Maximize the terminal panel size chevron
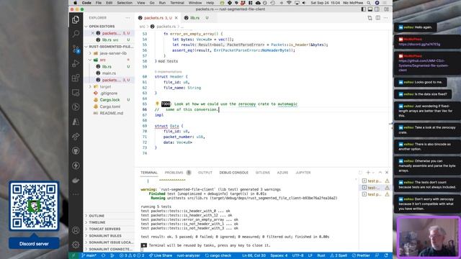This screenshot has width=461, height=259. click(380, 173)
